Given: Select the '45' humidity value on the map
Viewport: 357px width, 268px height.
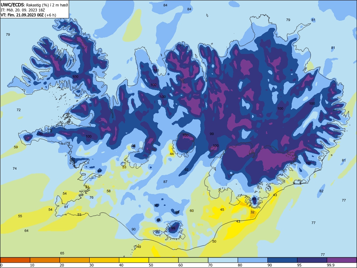Looking at the screenshot, I should click(x=222, y=209).
